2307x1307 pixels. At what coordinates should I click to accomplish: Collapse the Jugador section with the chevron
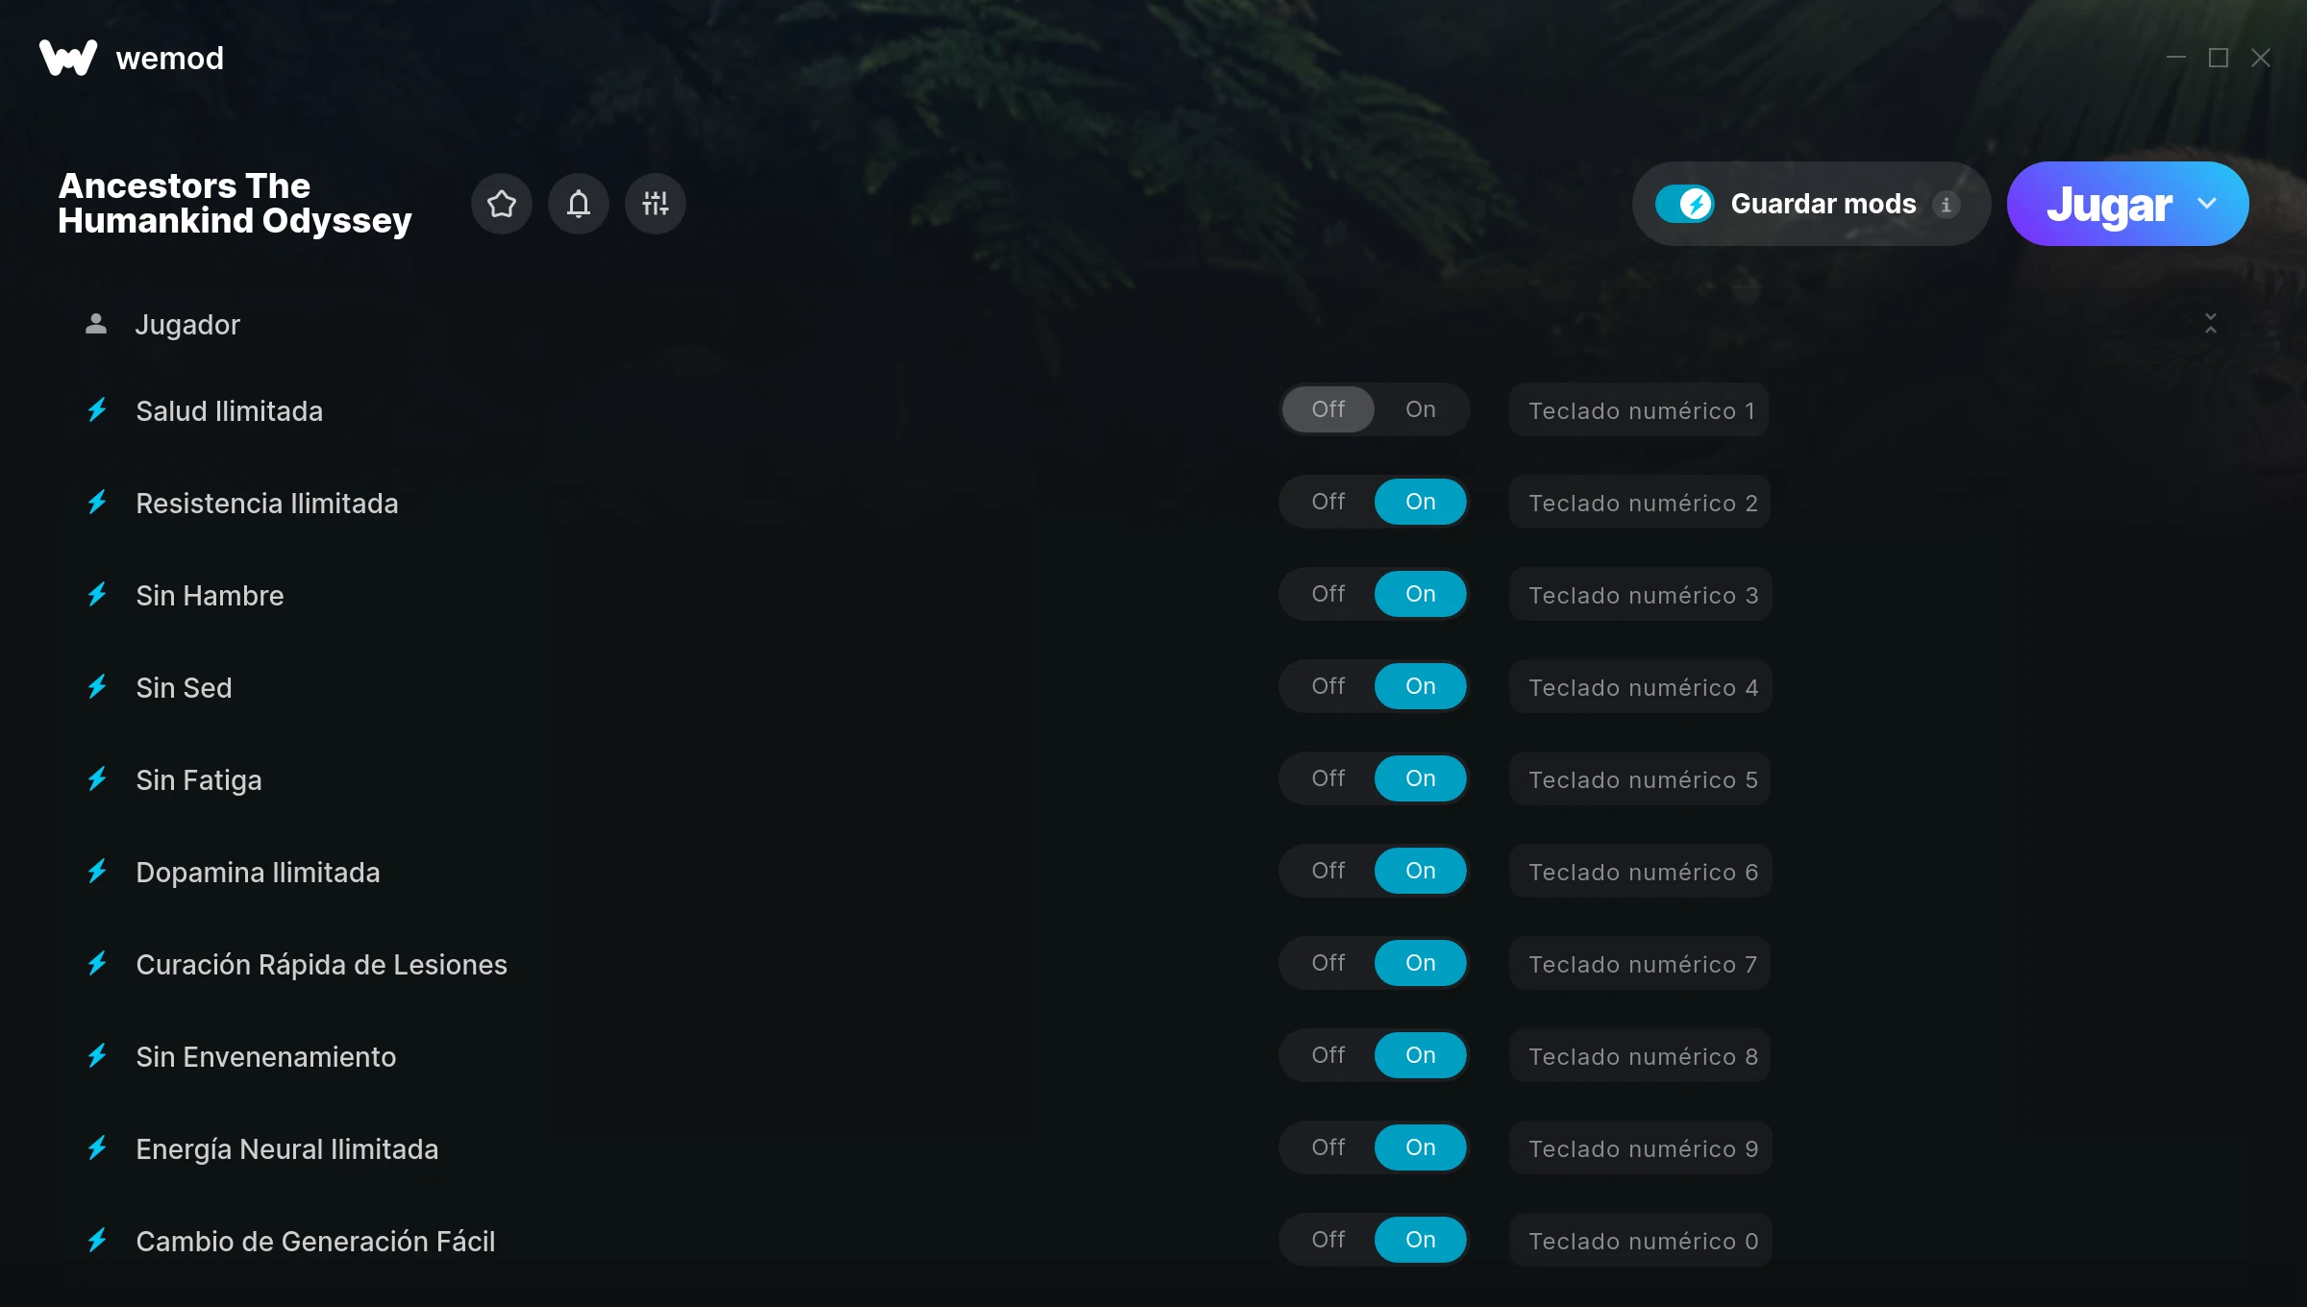[2211, 323]
